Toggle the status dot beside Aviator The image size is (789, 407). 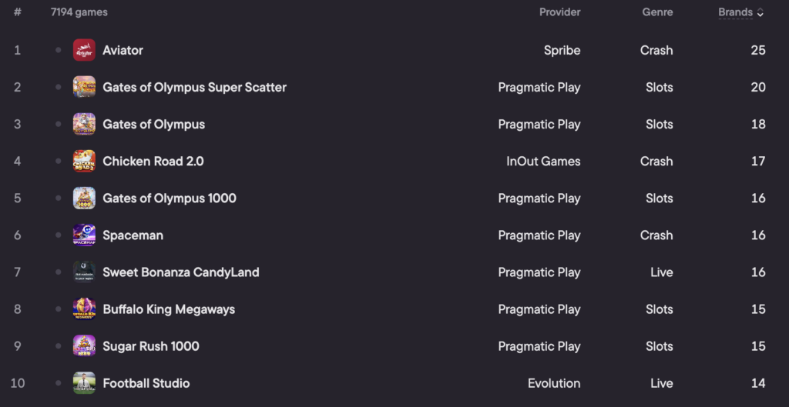coord(59,50)
